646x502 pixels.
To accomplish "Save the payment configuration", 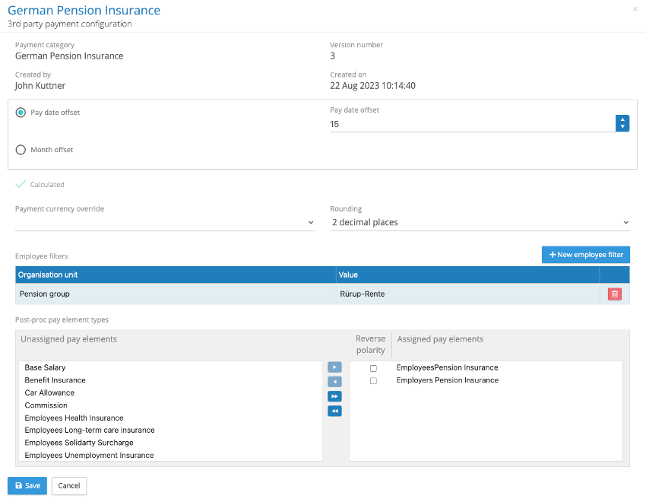I will click(27, 485).
